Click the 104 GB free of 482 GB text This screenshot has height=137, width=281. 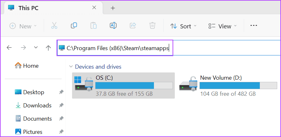[228, 94]
